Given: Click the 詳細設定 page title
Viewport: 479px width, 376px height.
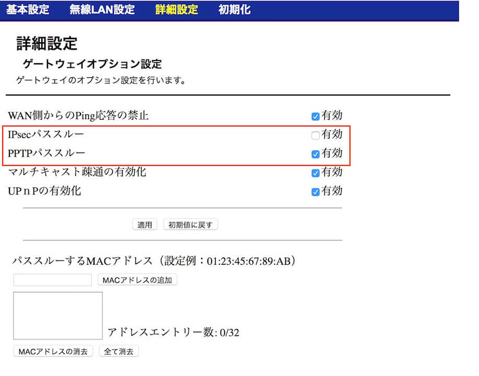Looking at the screenshot, I should pyautogui.click(x=46, y=43).
